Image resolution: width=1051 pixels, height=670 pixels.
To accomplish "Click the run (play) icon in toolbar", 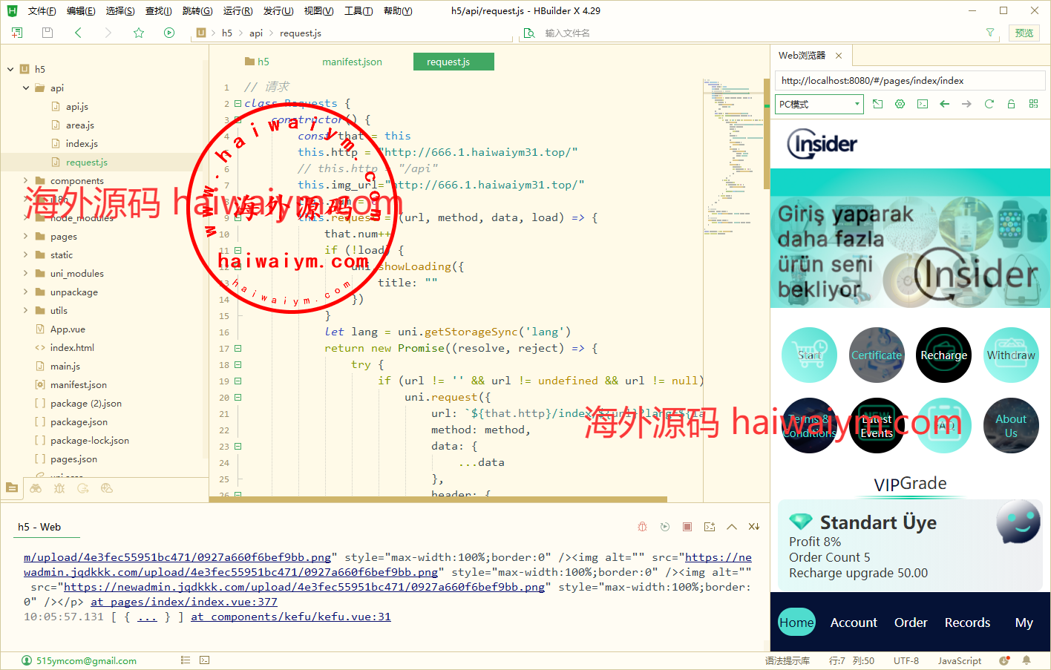I will [x=169, y=33].
